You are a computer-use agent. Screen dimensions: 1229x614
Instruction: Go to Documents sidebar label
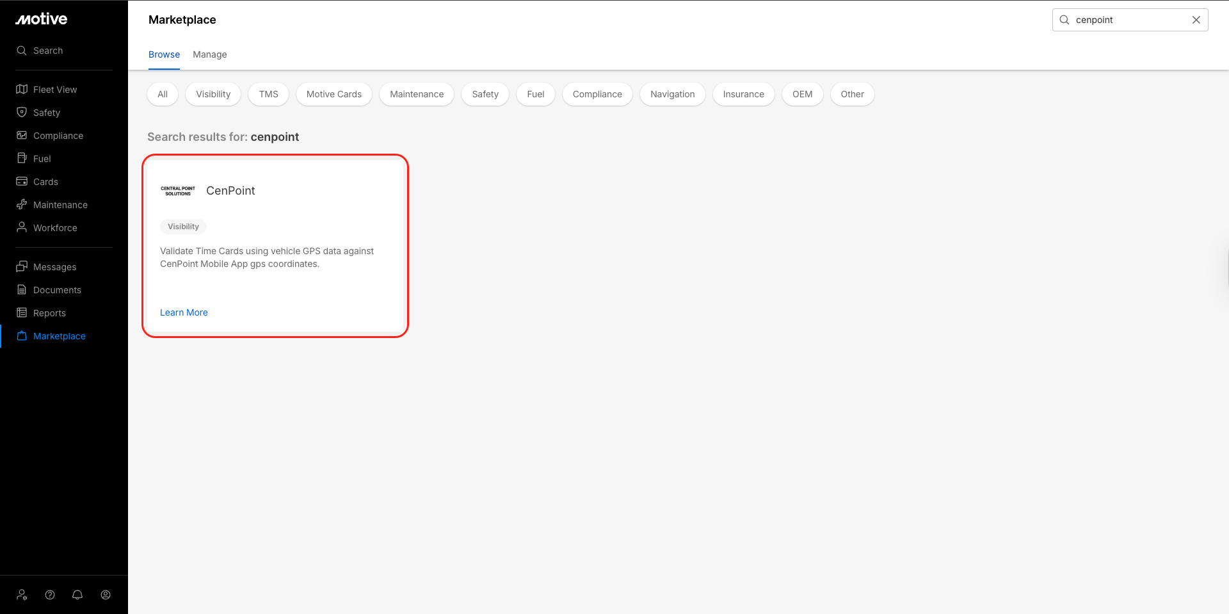point(57,290)
